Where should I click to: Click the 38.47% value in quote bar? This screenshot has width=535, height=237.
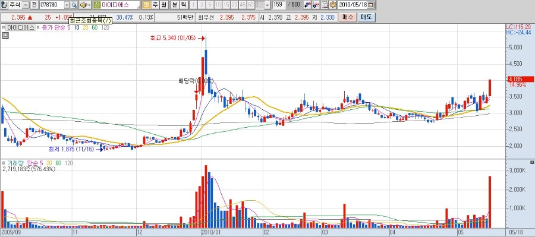tap(124, 17)
